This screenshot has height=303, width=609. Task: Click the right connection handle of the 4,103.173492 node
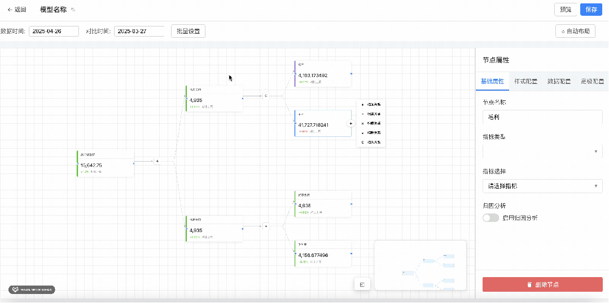coord(352,73)
